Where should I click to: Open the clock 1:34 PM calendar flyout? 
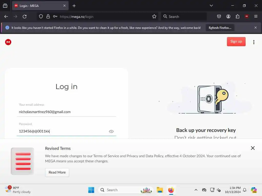[233, 190]
